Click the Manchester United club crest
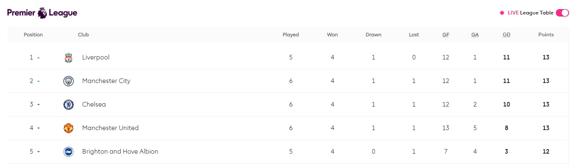Viewport: 572px width, 166px height. pos(68,128)
